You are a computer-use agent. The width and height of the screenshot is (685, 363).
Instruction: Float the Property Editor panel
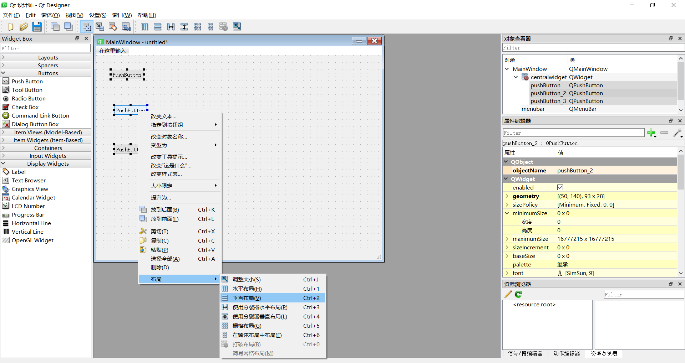pyautogui.click(x=671, y=121)
